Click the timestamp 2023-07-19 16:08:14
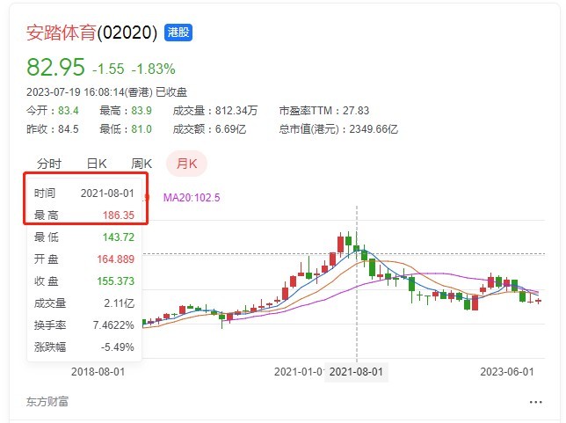The height and width of the screenshot is (423, 566). (76, 92)
